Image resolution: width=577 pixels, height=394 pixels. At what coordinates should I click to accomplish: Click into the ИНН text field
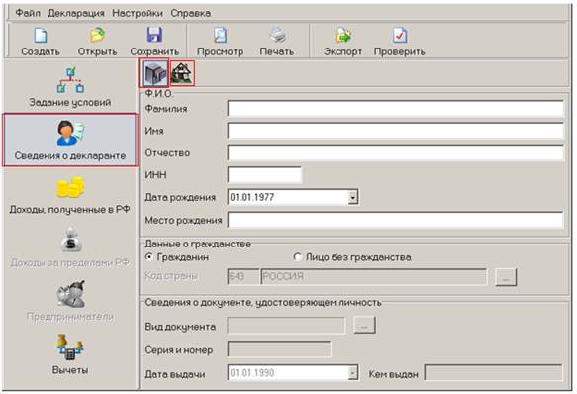pos(264,175)
